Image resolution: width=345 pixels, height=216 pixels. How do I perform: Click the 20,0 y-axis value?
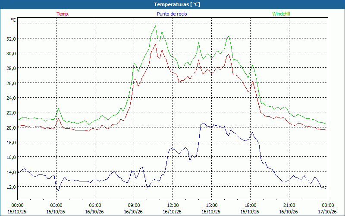click(11, 127)
